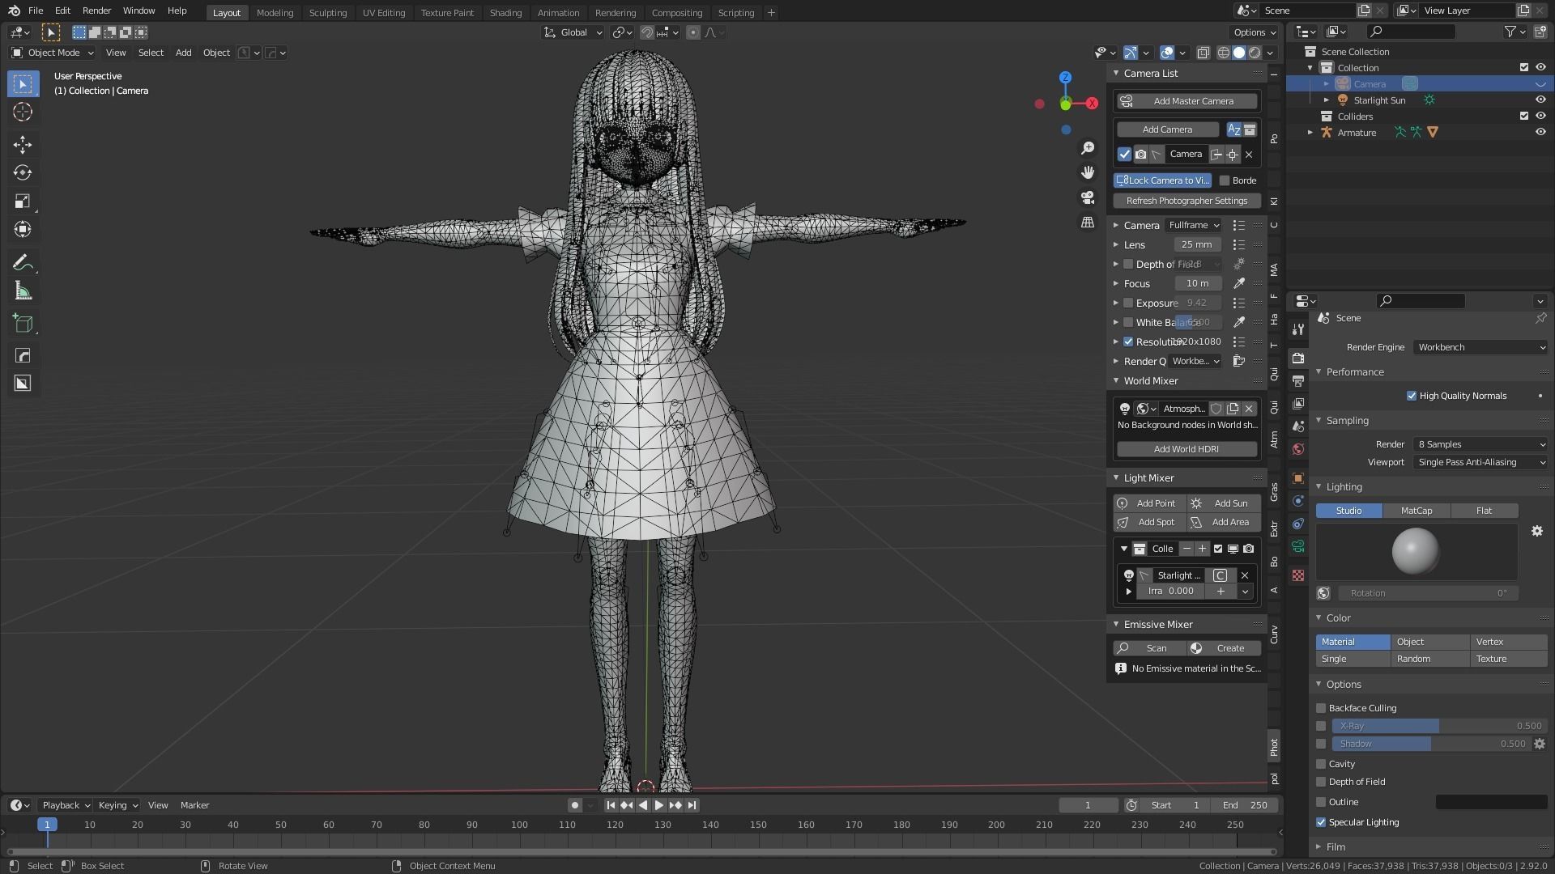Click the Add Sun light button
This screenshot has width=1555, height=874.
pyautogui.click(x=1224, y=503)
